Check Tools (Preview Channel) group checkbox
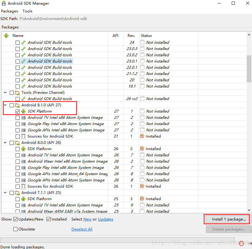Viewport: 252px width, 249px height. point(12,93)
